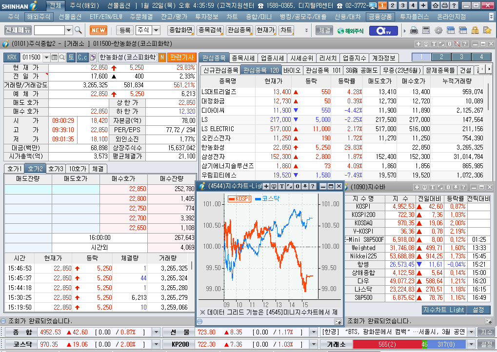Expand the 종합 ticker dropdown arrow
The width and height of the screenshot is (497, 352).
pyautogui.click(x=156, y=332)
